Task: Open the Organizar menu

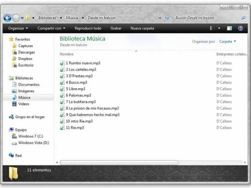Action: (x=18, y=28)
